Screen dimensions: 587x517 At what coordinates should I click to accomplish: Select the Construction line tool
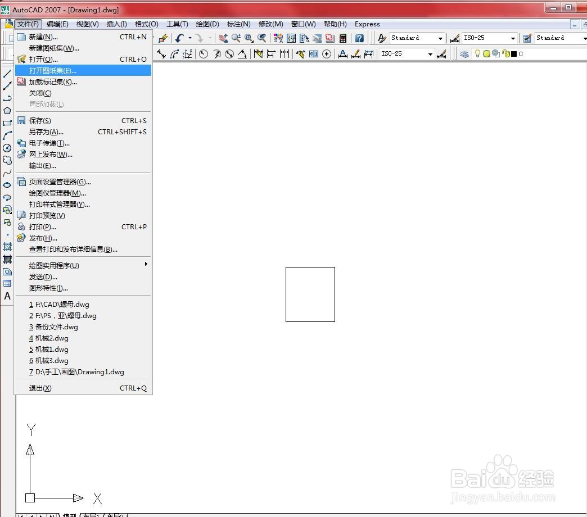7,86
